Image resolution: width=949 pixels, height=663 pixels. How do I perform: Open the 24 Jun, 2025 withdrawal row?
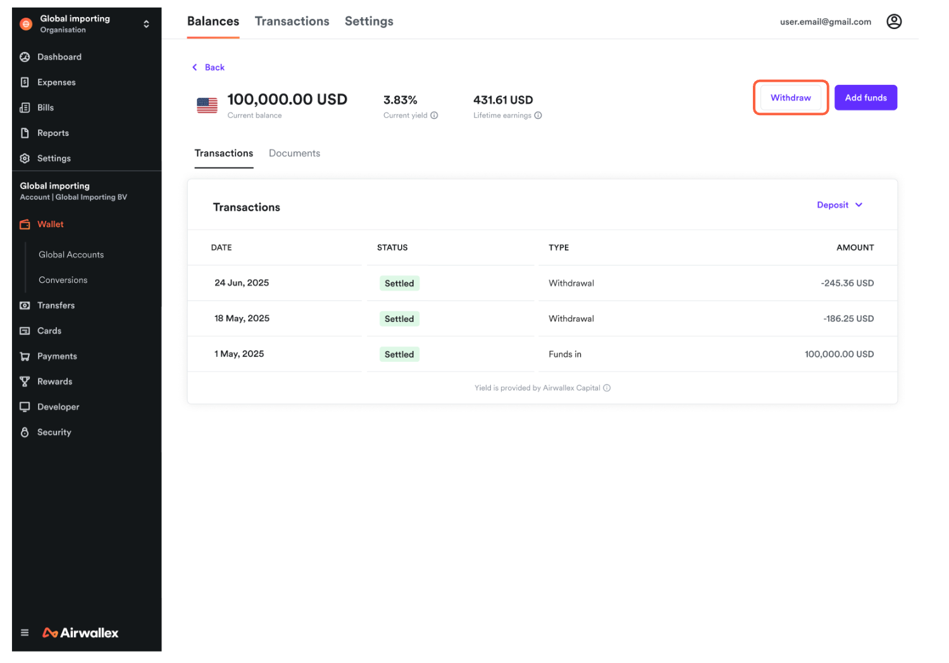coord(542,283)
